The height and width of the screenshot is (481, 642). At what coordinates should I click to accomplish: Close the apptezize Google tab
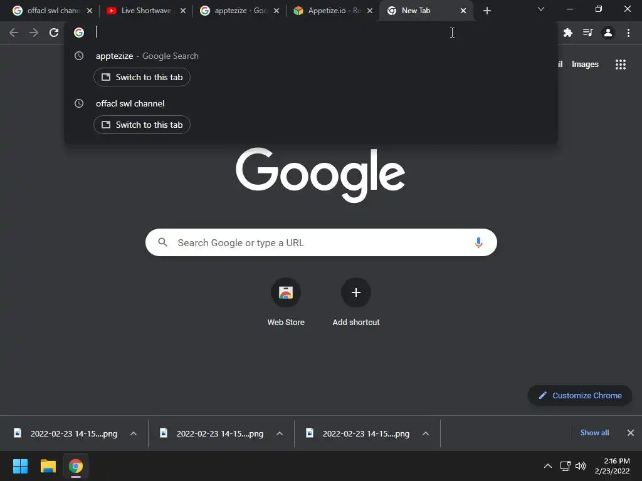[276, 11]
